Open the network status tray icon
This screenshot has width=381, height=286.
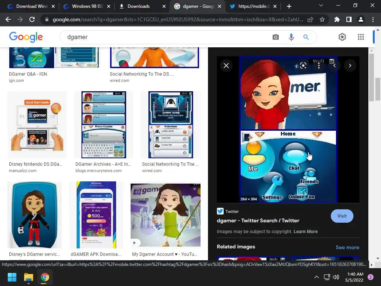pyautogui.click(x=327, y=277)
